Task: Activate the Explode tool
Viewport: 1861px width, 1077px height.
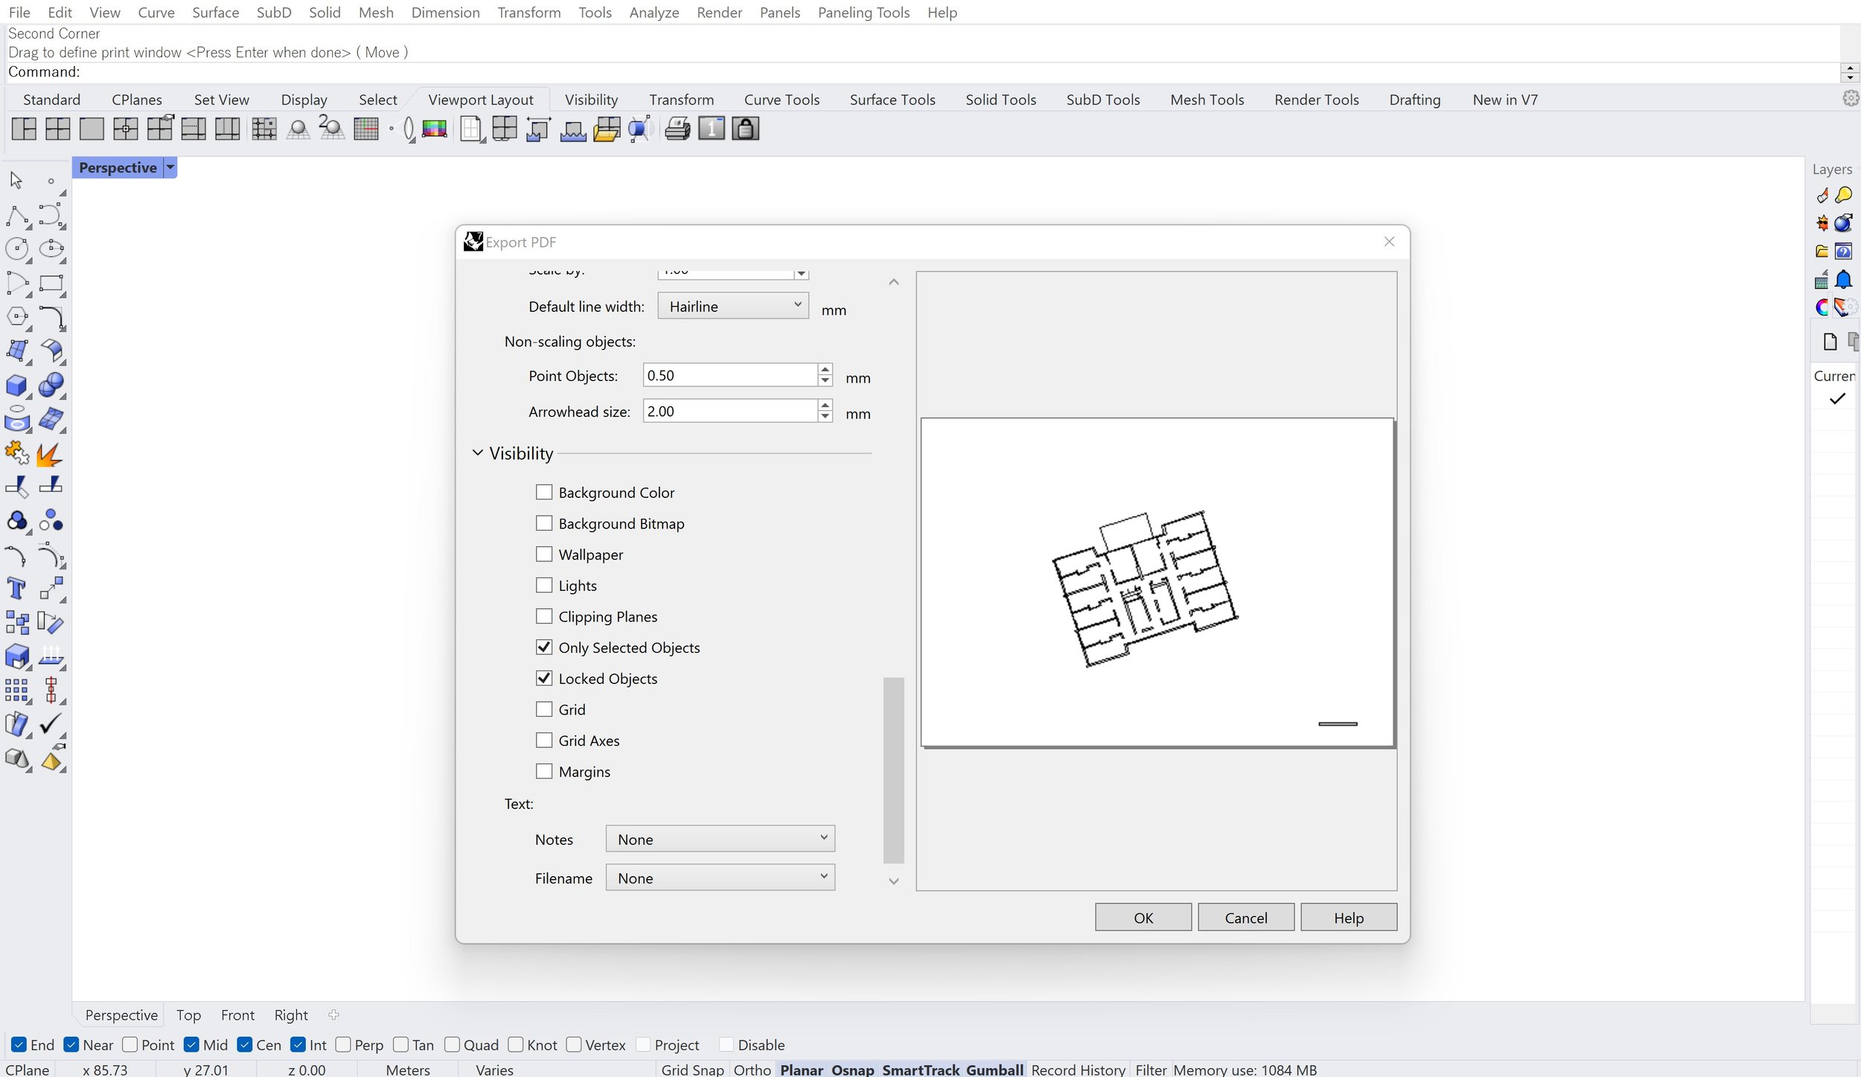Action: 51,453
